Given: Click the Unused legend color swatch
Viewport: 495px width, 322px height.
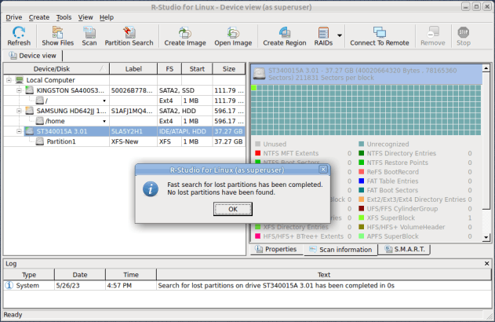Looking at the screenshot, I should (x=257, y=144).
